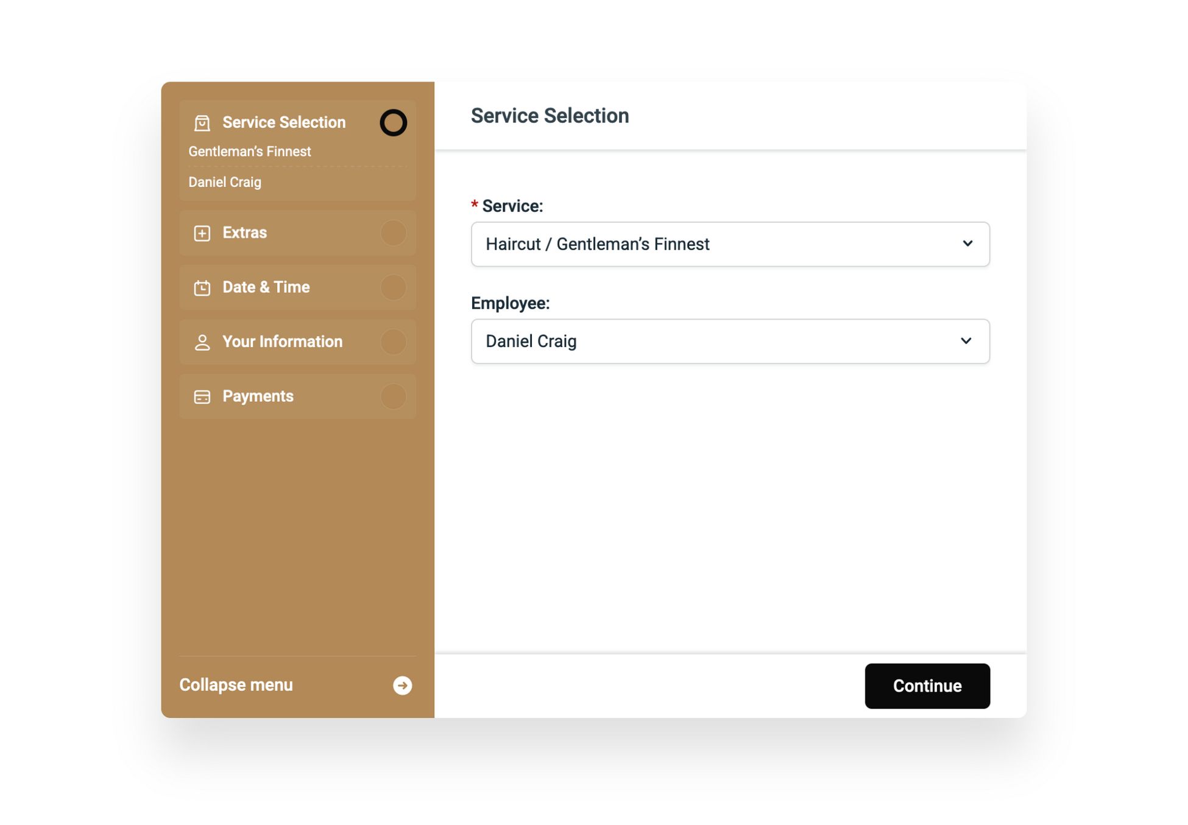
Task: Toggle the Your Information step indicator
Action: (394, 341)
